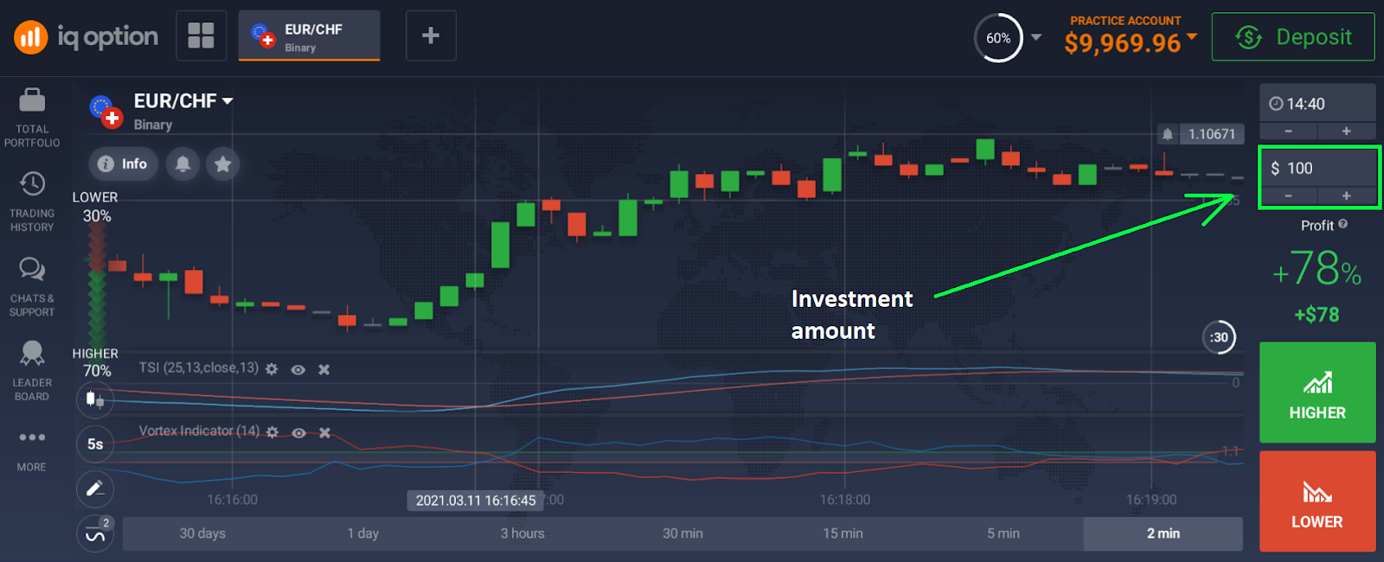Open Leader Board award icon
This screenshot has height=562, width=1384.
[32, 353]
